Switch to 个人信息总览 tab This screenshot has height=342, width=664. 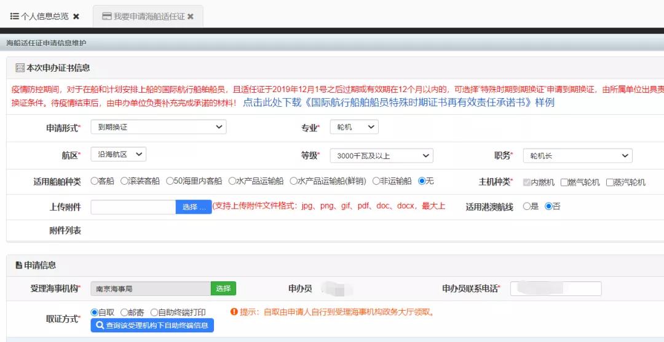pos(40,17)
